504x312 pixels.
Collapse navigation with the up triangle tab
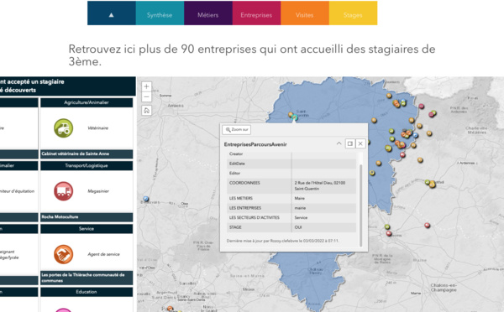point(112,13)
